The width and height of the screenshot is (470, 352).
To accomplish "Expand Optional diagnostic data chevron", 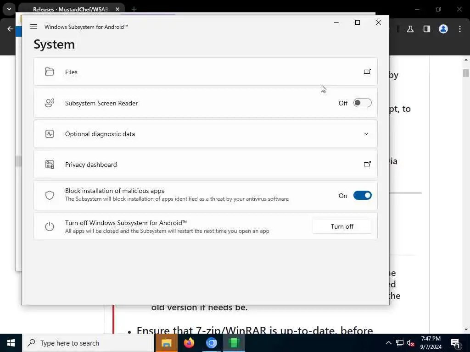I will [x=366, y=134].
